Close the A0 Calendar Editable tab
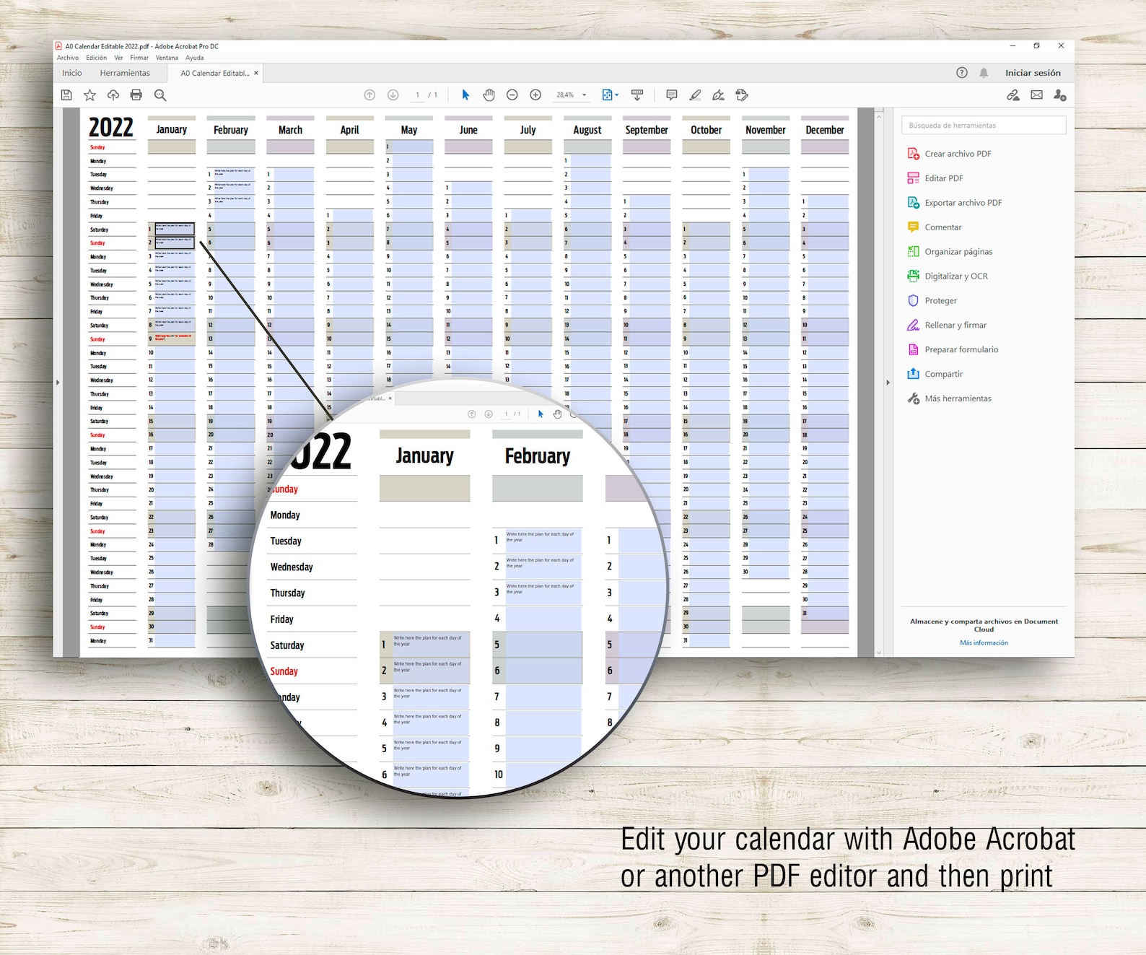 [256, 73]
